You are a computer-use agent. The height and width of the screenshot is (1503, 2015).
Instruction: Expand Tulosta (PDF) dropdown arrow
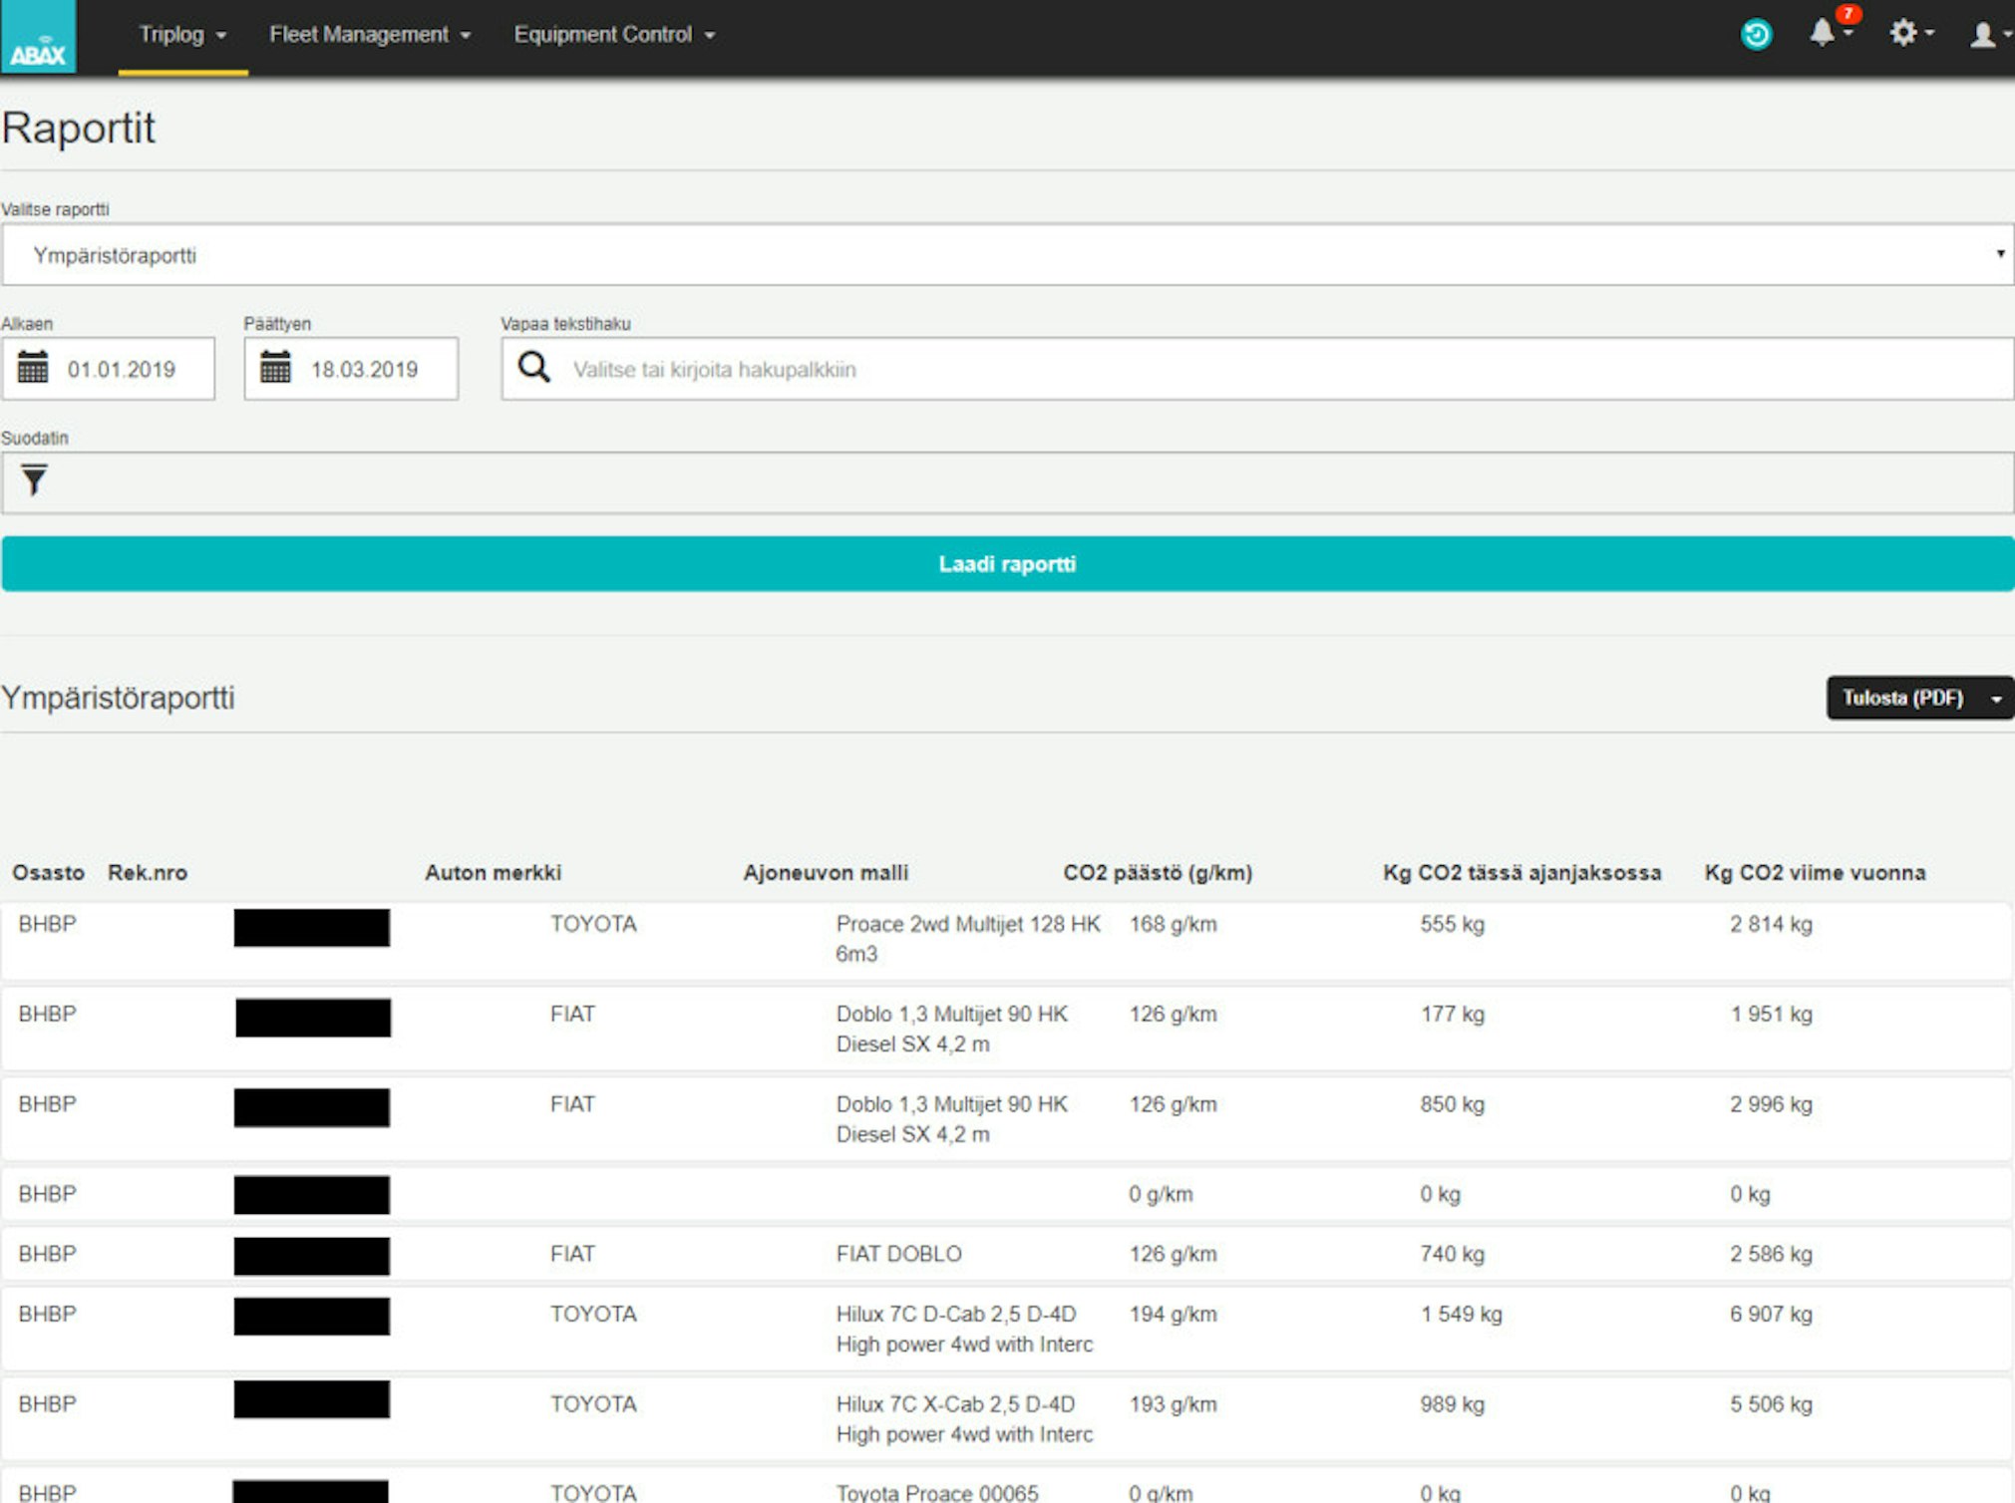point(1996,699)
